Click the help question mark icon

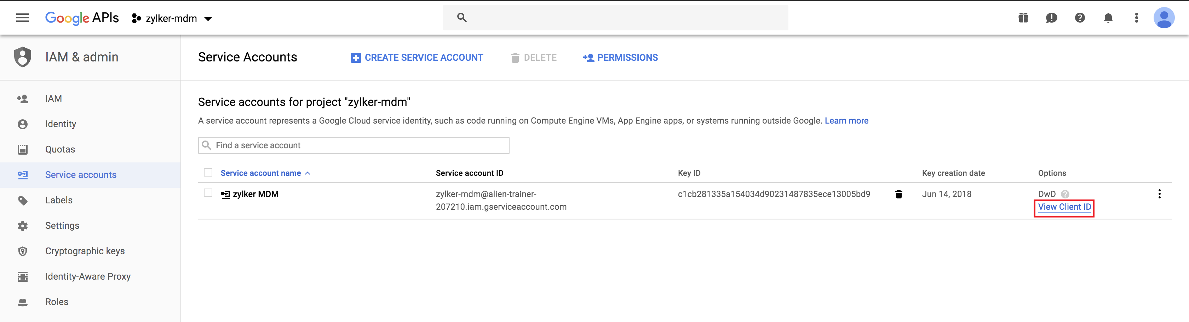click(1080, 18)
